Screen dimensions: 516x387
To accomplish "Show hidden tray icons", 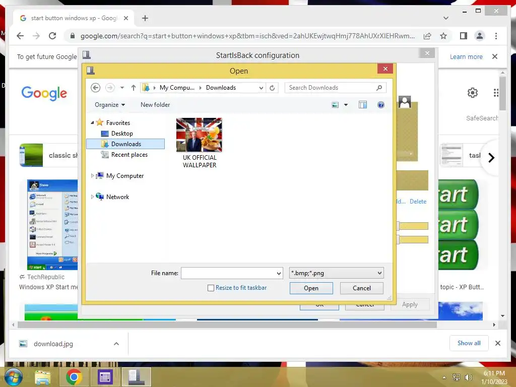I will click(444, 377).
